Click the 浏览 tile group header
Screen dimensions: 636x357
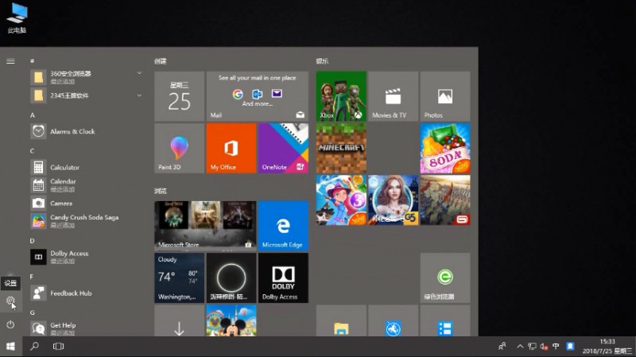tap(161, 191)
